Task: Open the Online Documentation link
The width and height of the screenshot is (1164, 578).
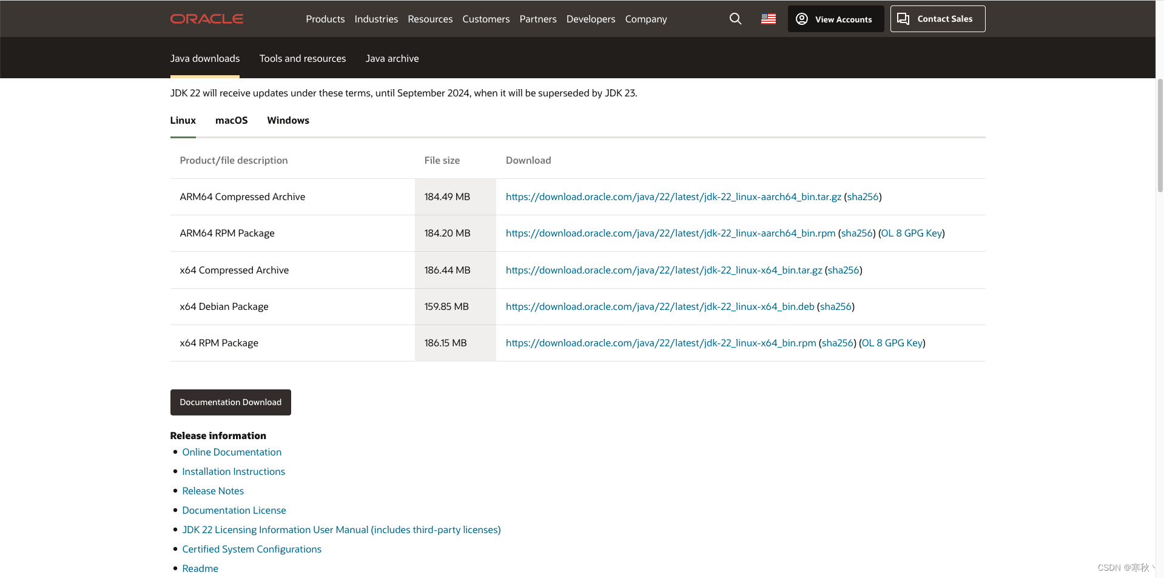Action: pos(232,452)
